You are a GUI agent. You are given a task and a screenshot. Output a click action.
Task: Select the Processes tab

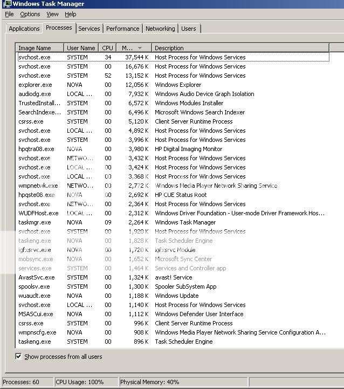[59, 28]
